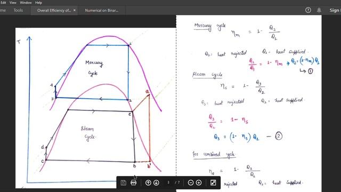
Task: Switch to the Tools tab
Action: 18,10
